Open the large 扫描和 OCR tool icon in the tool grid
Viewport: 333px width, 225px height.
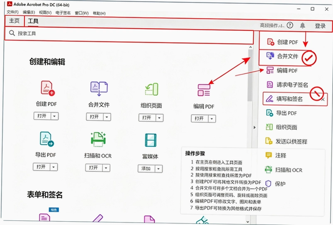[98, 139]
